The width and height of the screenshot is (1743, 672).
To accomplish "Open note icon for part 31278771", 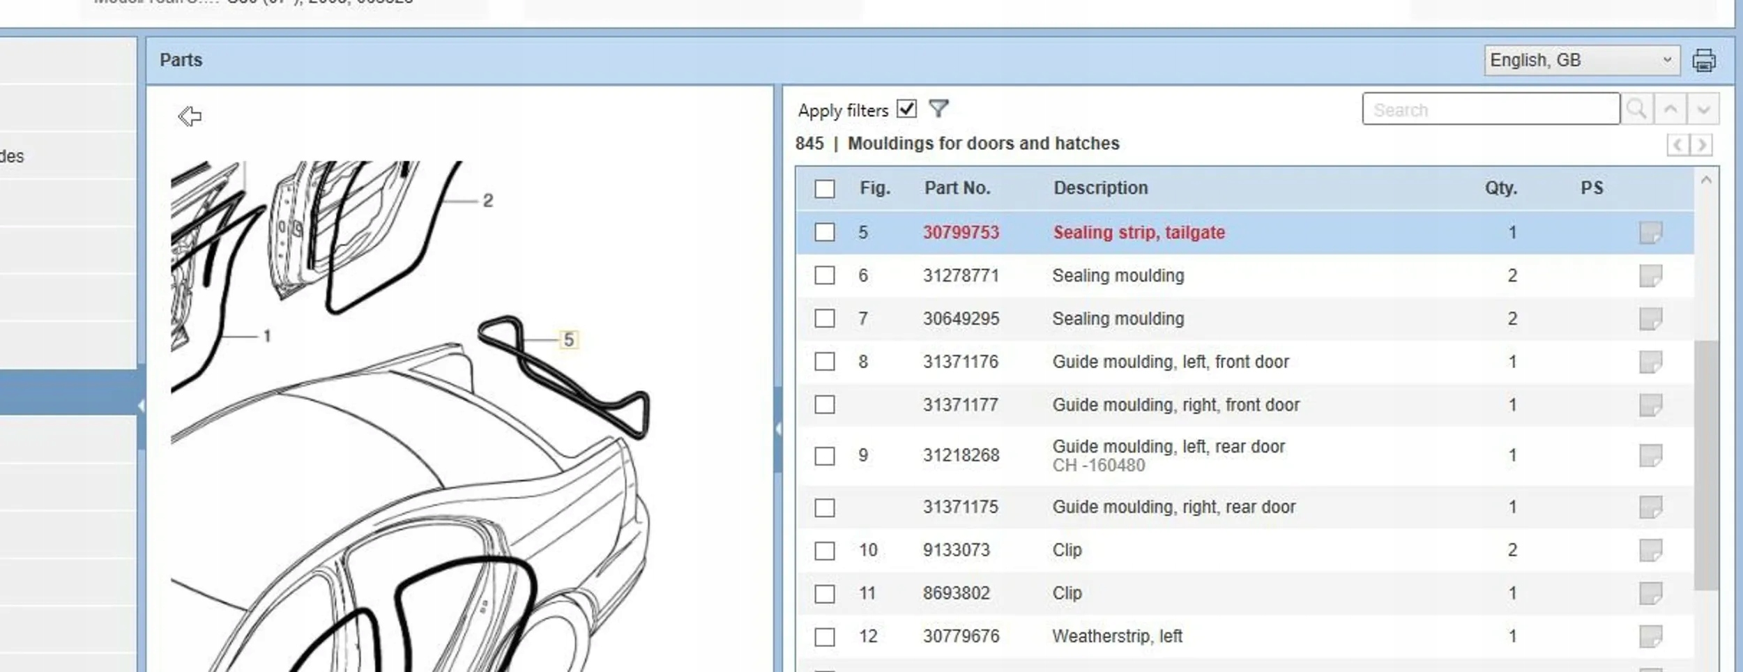I will click(x=1650, y=276).
